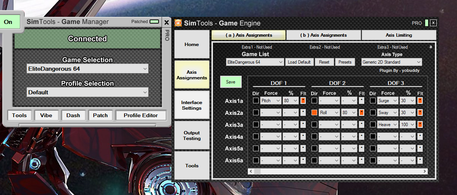Open the 100 percent dropdown for Heave
Viewport: 457px width, 195px height.
408,125
